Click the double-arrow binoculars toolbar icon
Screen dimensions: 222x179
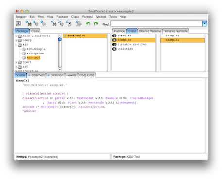click(53, 24)
